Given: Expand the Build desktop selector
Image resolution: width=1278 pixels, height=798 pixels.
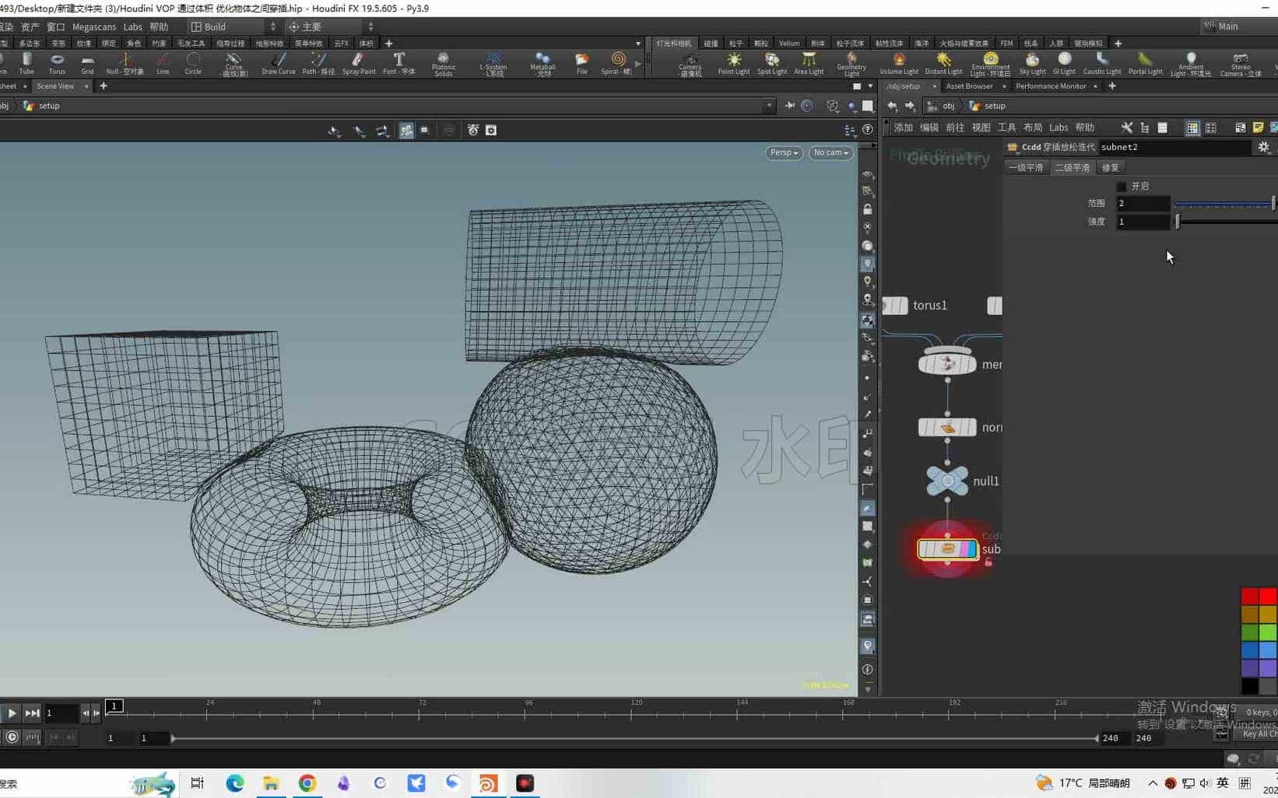Looking at the screenshot, I should (x=233, y=26).
